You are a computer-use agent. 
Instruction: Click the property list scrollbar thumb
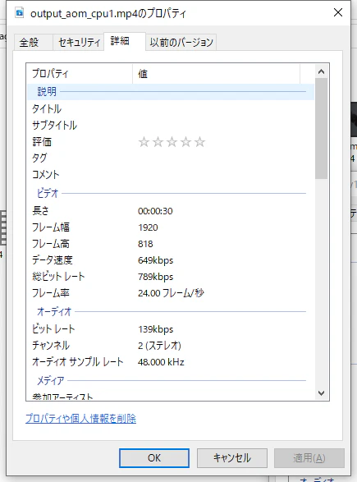pyautogui.click(x=322, y=128)
